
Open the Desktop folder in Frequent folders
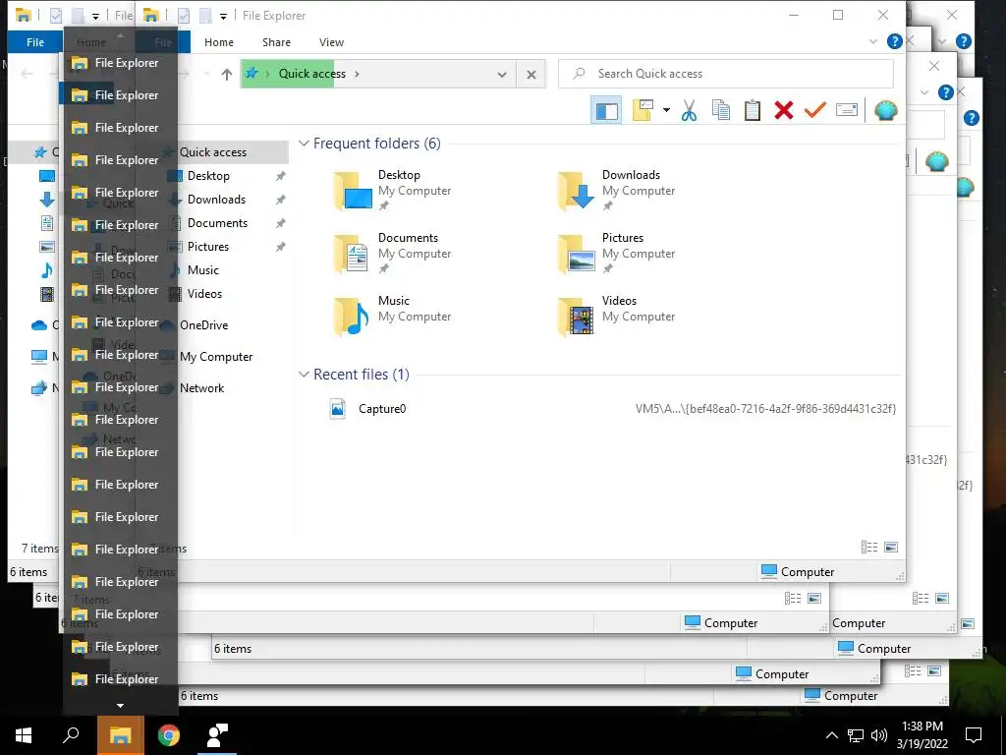pos(393,190)
